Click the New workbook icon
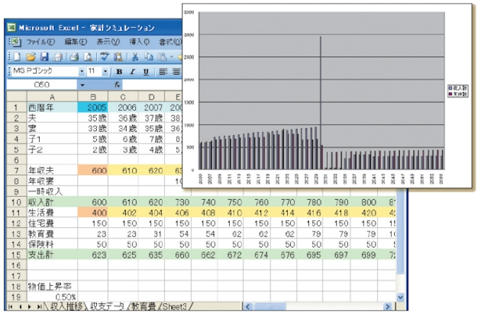This screenshot has width=481, height=314. coord(16,56)
